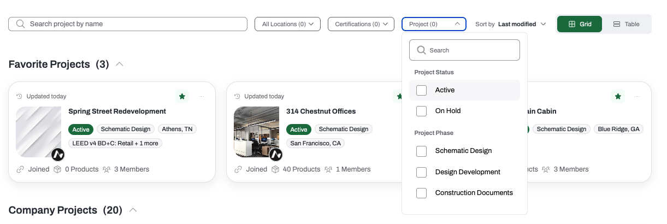Image resolution: width=667 pixels, height=224 pixels.
Task: Open the Certifications filter dropdown
Action: click(361, 24)
